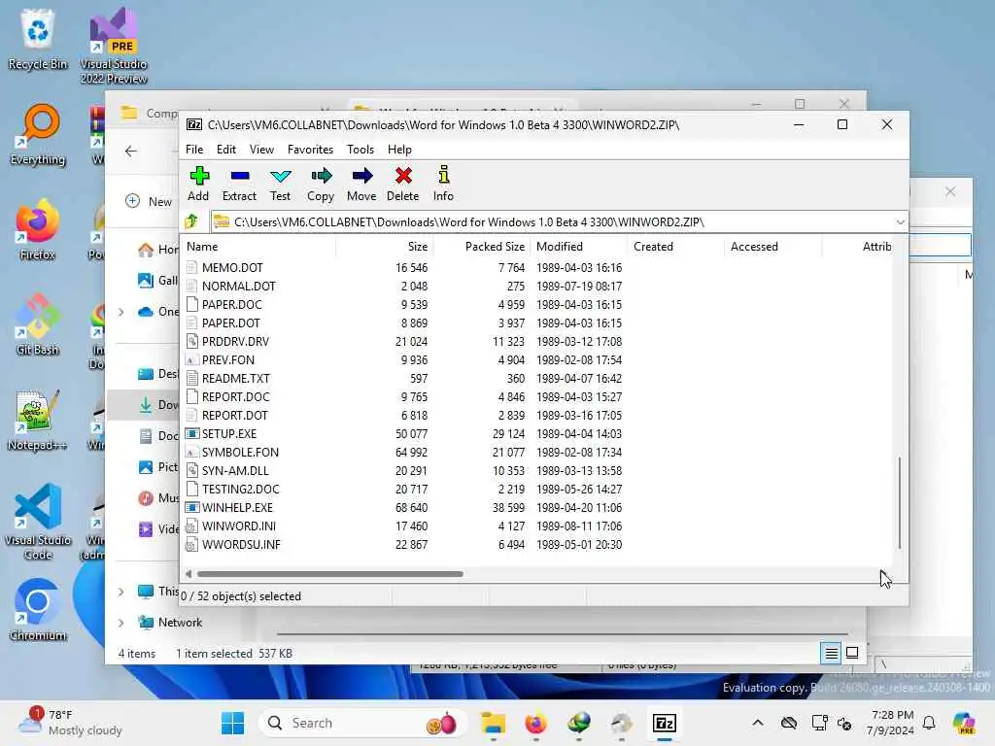Run the Test archive tool
Screen dimensions: 995x746
point(280,177)
